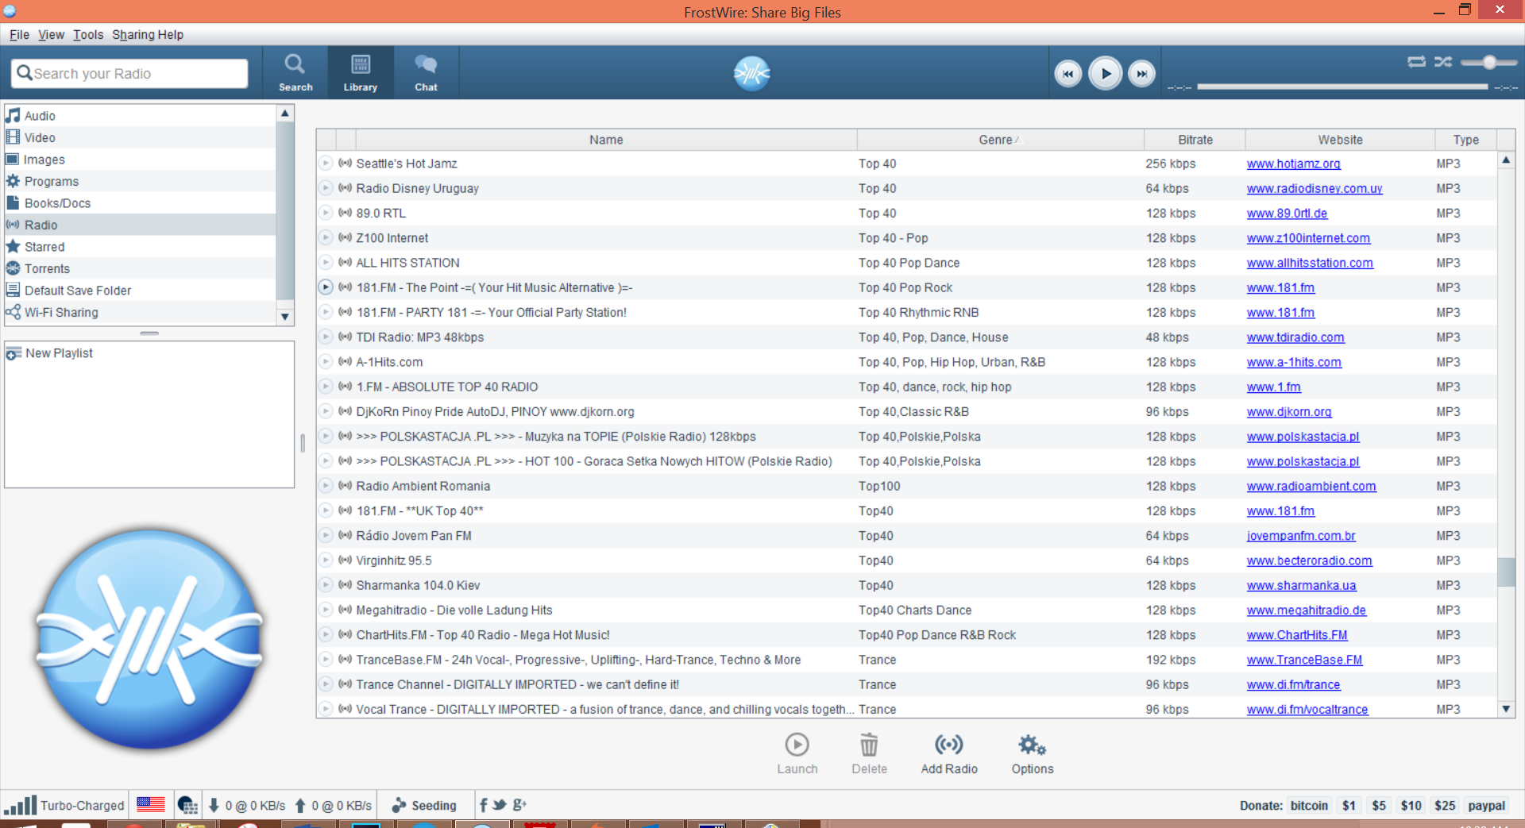Screen dimensions: 1525x828
Task: Click the firewall status globe icon
Action: (187, 805)
